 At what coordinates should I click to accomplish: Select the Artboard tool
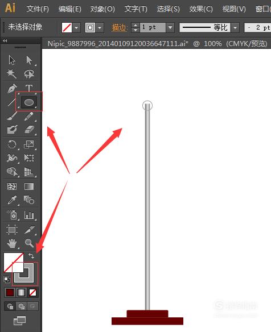pyautogui.click(x=12, y=230)
